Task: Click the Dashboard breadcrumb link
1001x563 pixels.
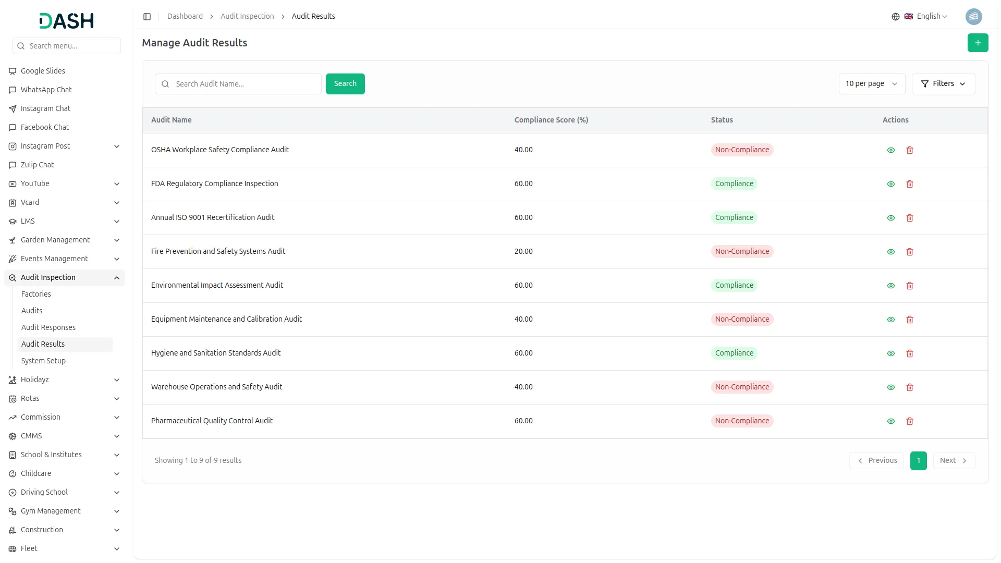Action: [185, 16]
